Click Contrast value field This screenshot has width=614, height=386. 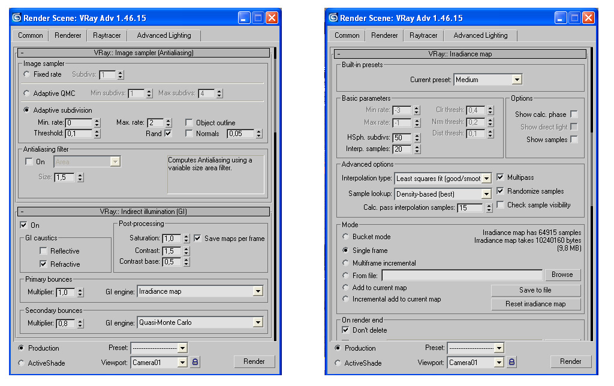pos(171,251)
